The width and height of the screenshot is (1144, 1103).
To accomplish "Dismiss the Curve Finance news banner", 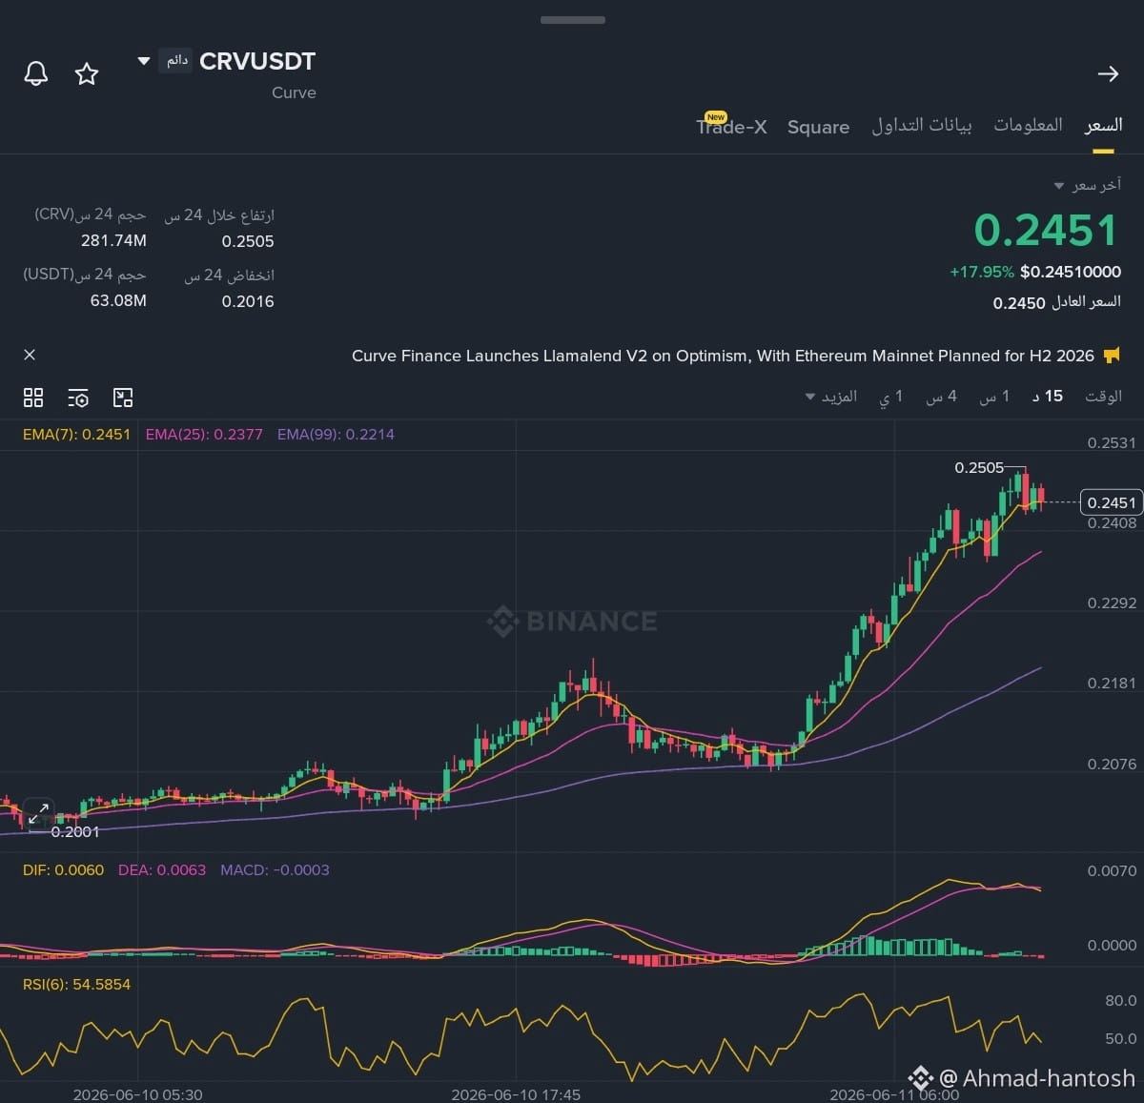I will (x=30, y=355).
